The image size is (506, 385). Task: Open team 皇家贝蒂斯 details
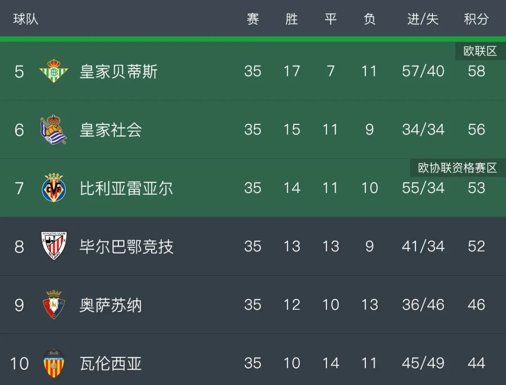click(x=119, y=71)
